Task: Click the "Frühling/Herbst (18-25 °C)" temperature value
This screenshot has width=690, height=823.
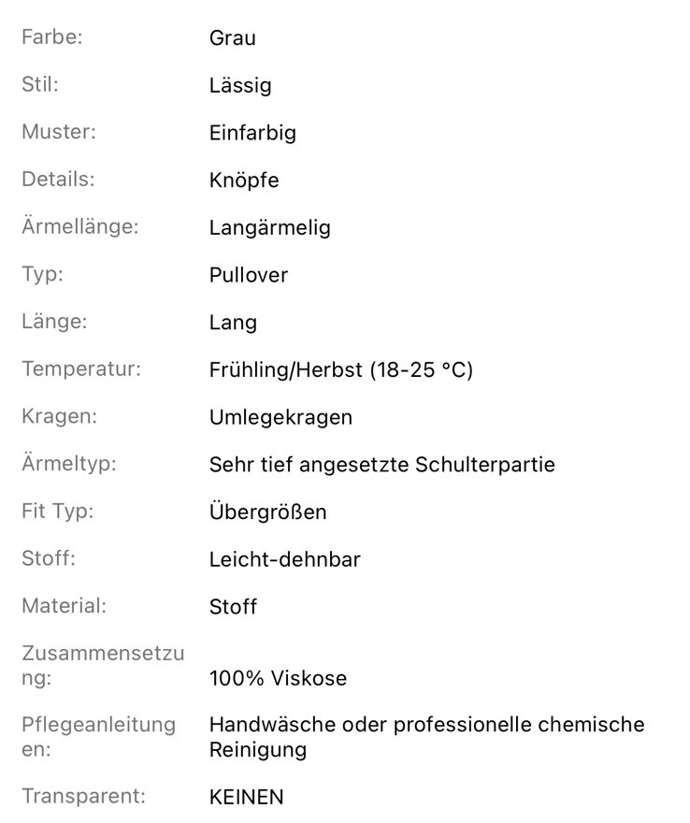Action: (341, 370)
